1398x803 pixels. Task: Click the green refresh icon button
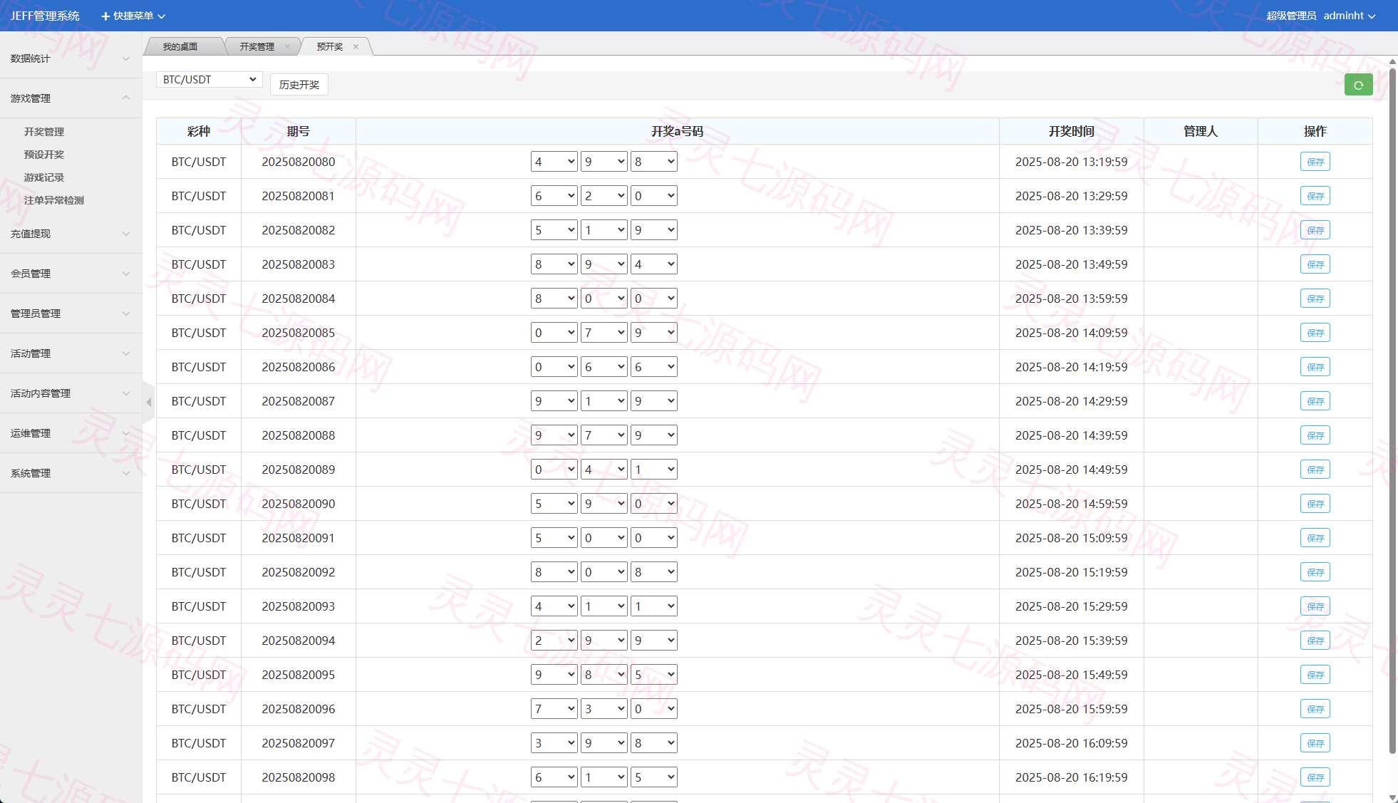[x=1358, y=85]
